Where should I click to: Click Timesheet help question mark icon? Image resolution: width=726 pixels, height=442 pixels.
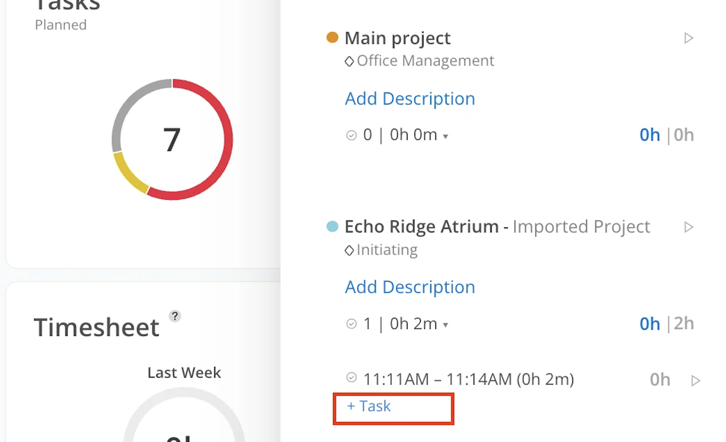pos(175,316)
